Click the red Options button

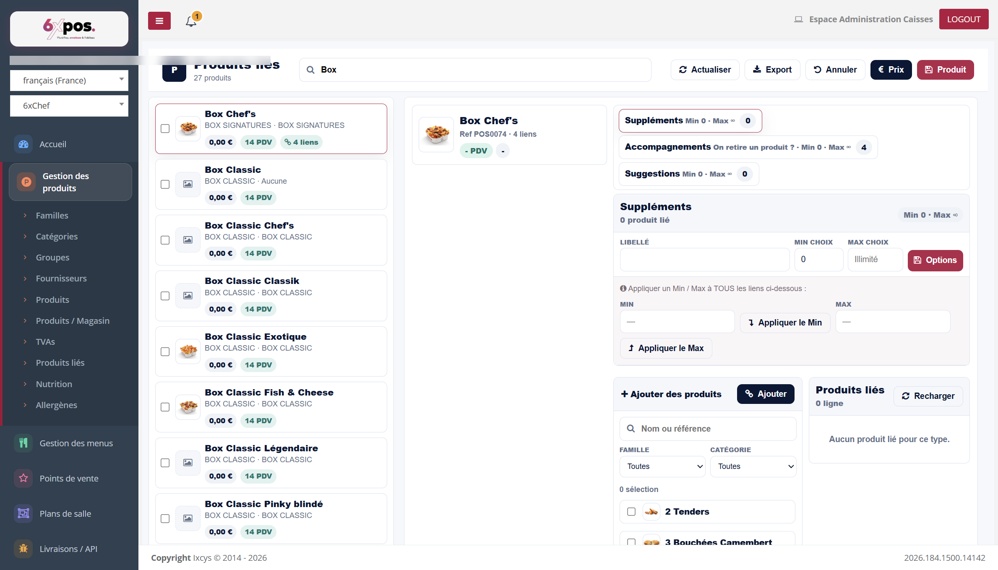(935, 260)
